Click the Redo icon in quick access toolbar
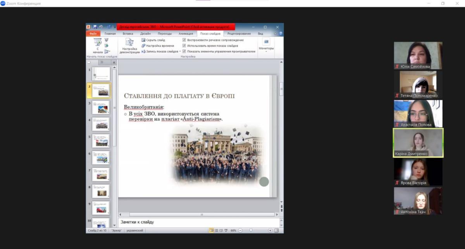This screenshot has height=249, width=465. (x=109, y=27)
